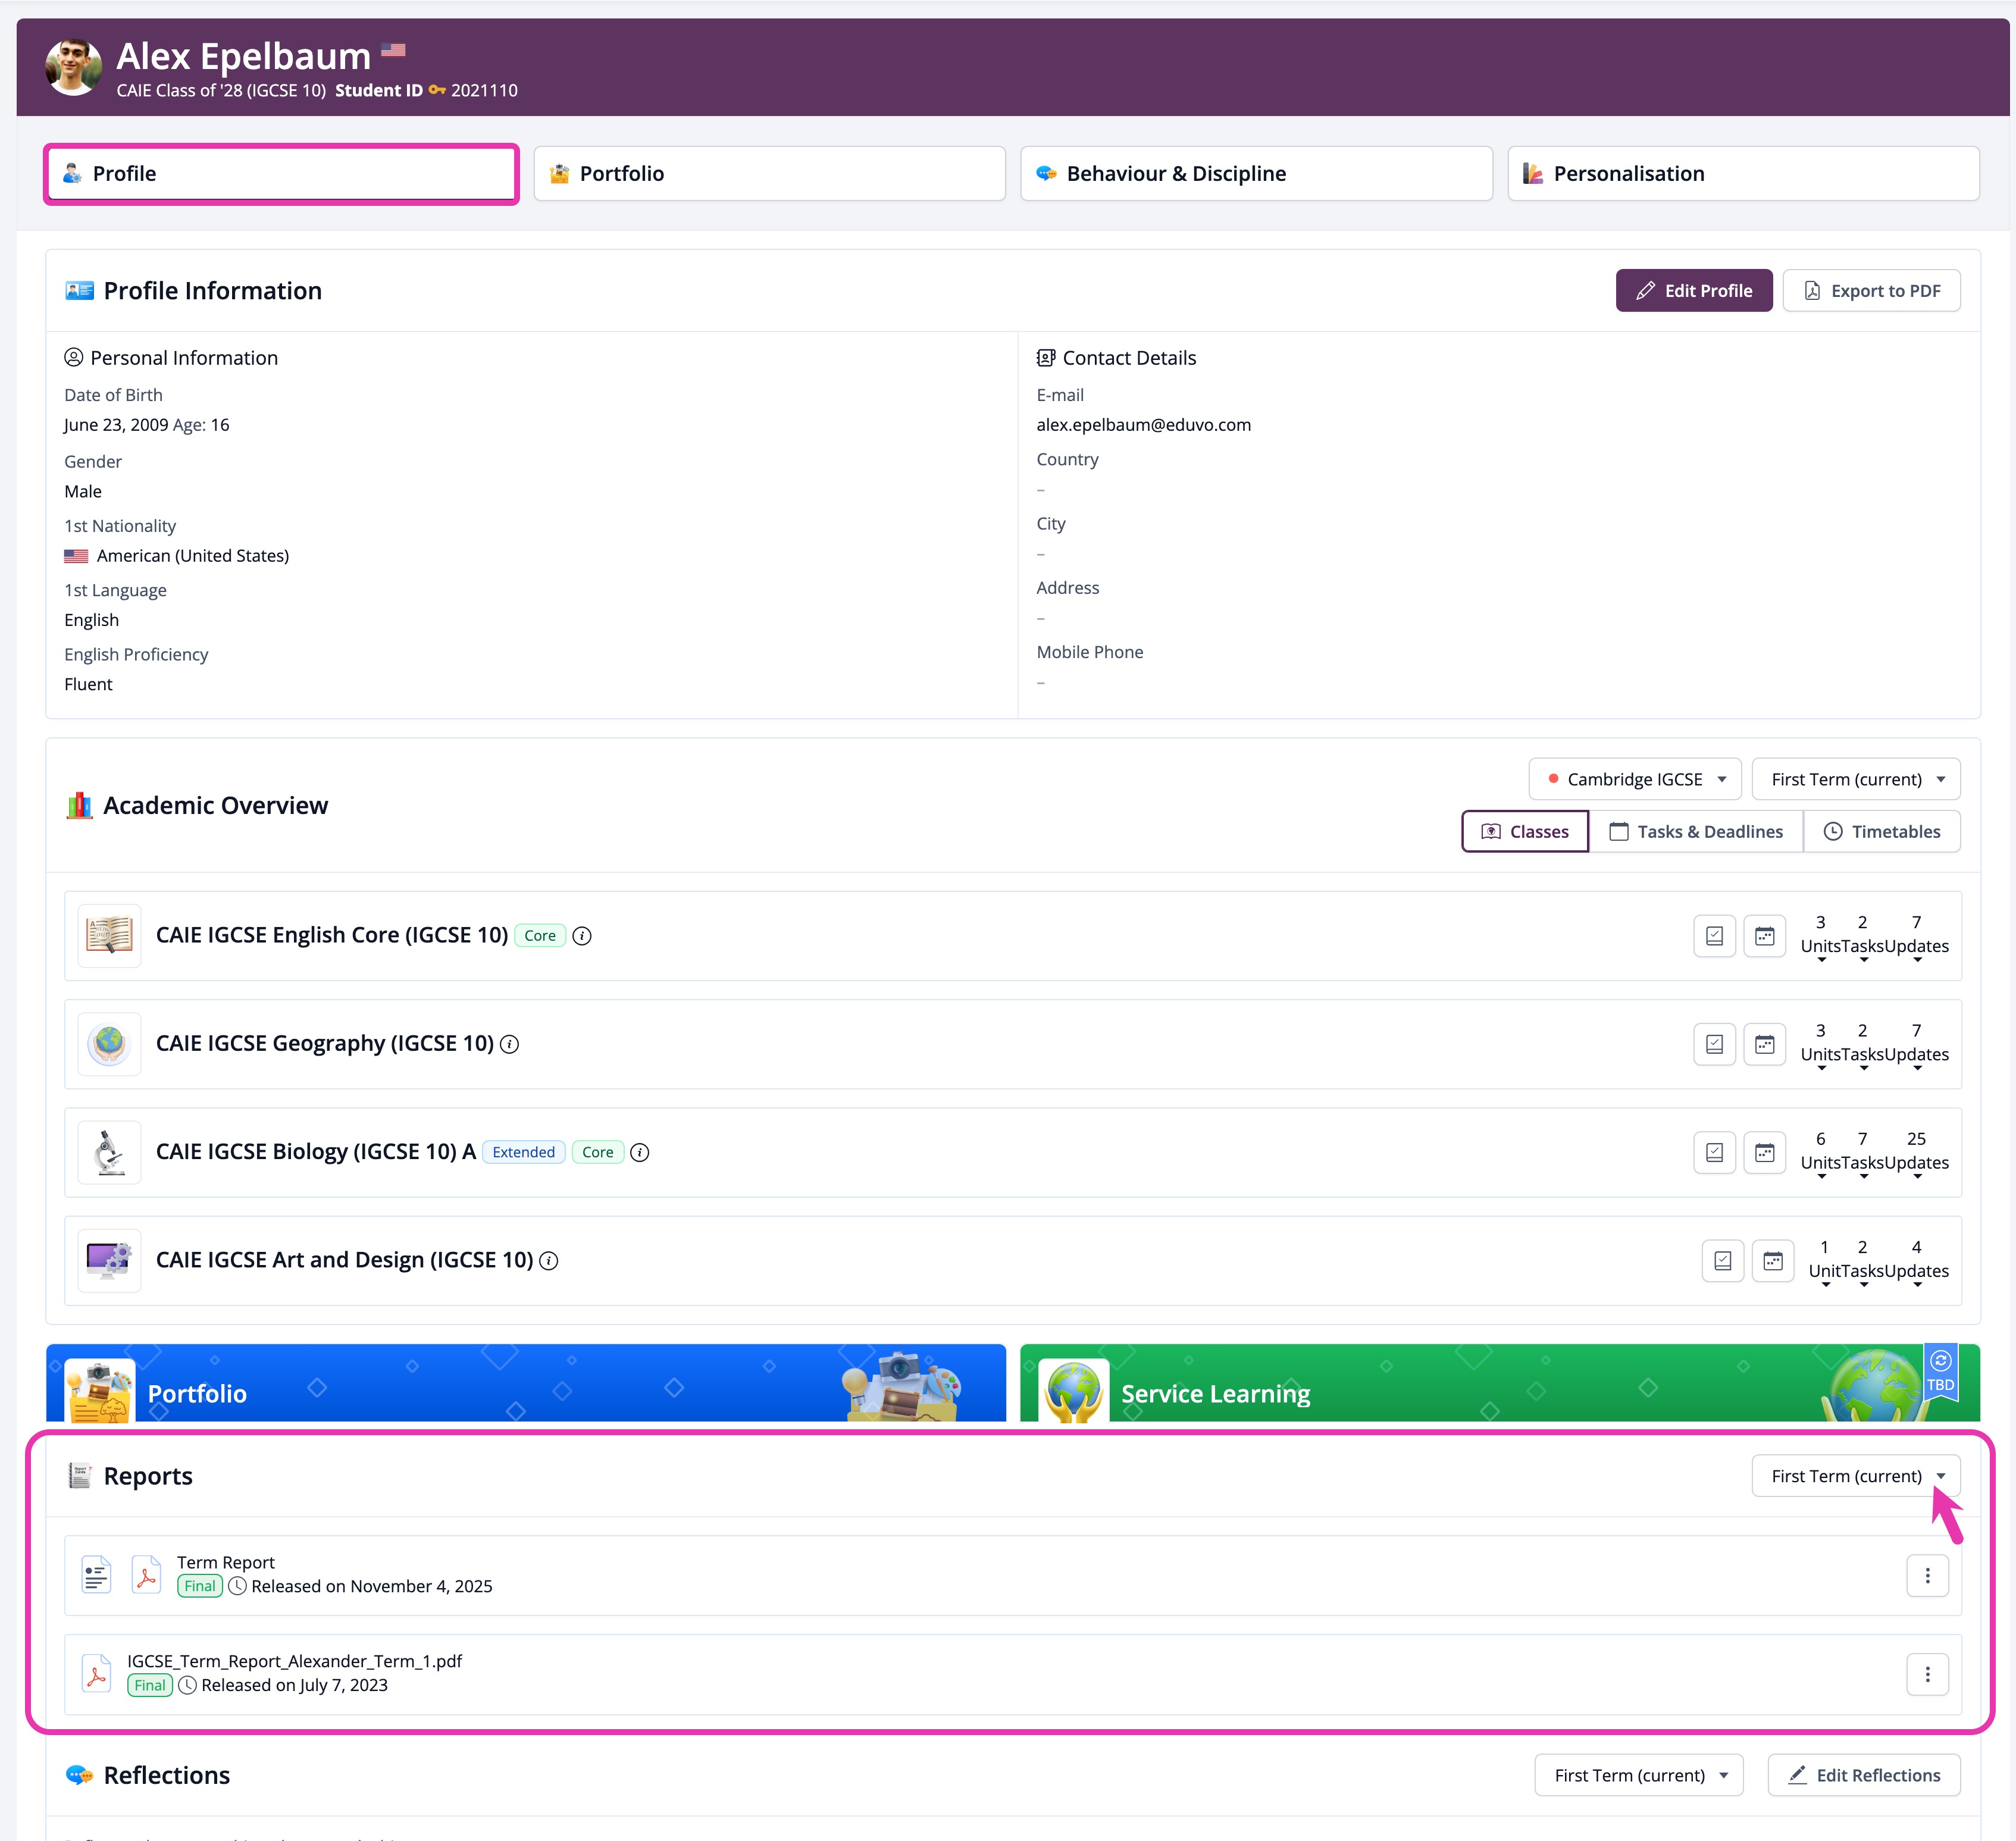The image size is (2016, 1841).
Task: Open three-dot menu for Term Report
Action: 1927,1576
